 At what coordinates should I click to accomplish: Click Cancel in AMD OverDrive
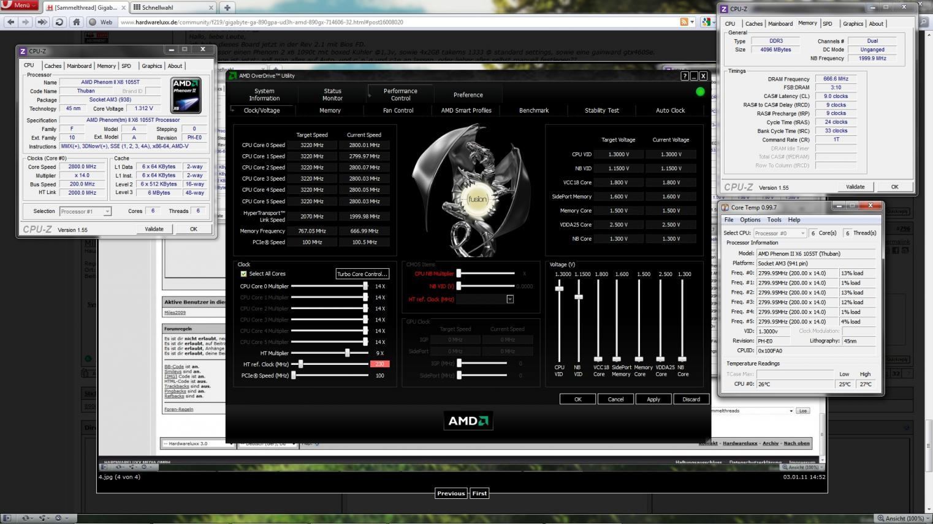tap(615, 399)
